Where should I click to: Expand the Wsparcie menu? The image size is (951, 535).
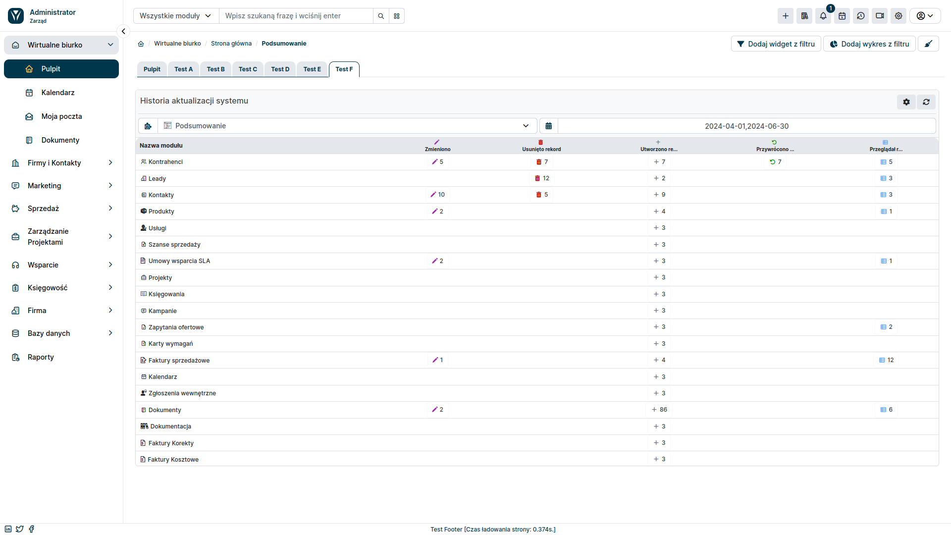61,265
